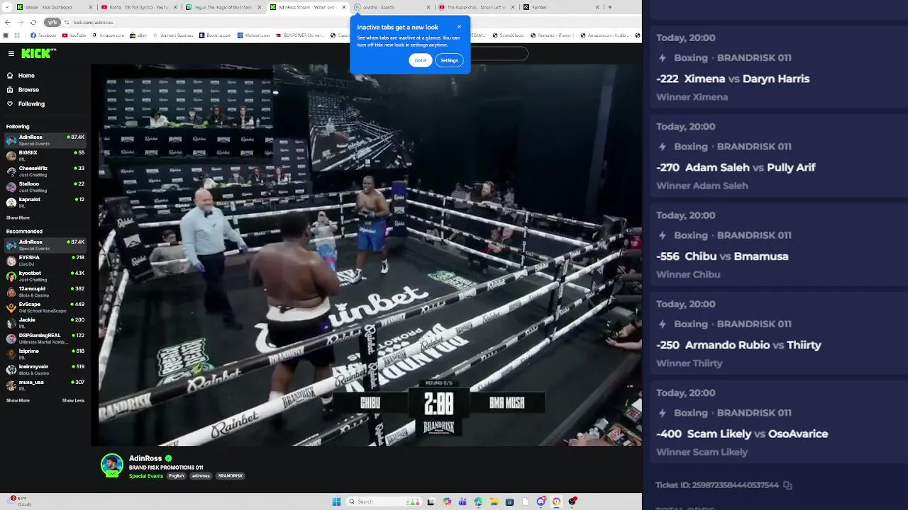Open File Explorer from the taskbar

click(494, 501)
